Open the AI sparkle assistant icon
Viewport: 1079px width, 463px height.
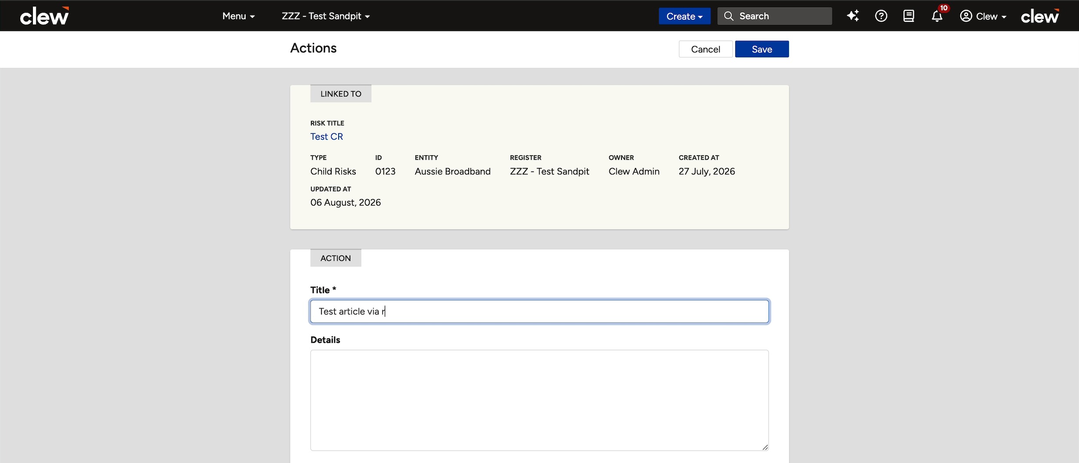[853, 16]
